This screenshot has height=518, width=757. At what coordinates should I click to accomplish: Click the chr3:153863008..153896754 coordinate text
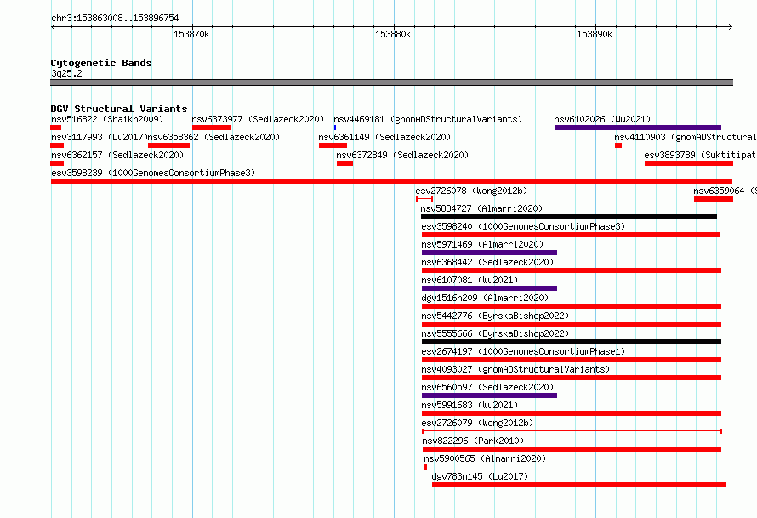tap(115, 18)
